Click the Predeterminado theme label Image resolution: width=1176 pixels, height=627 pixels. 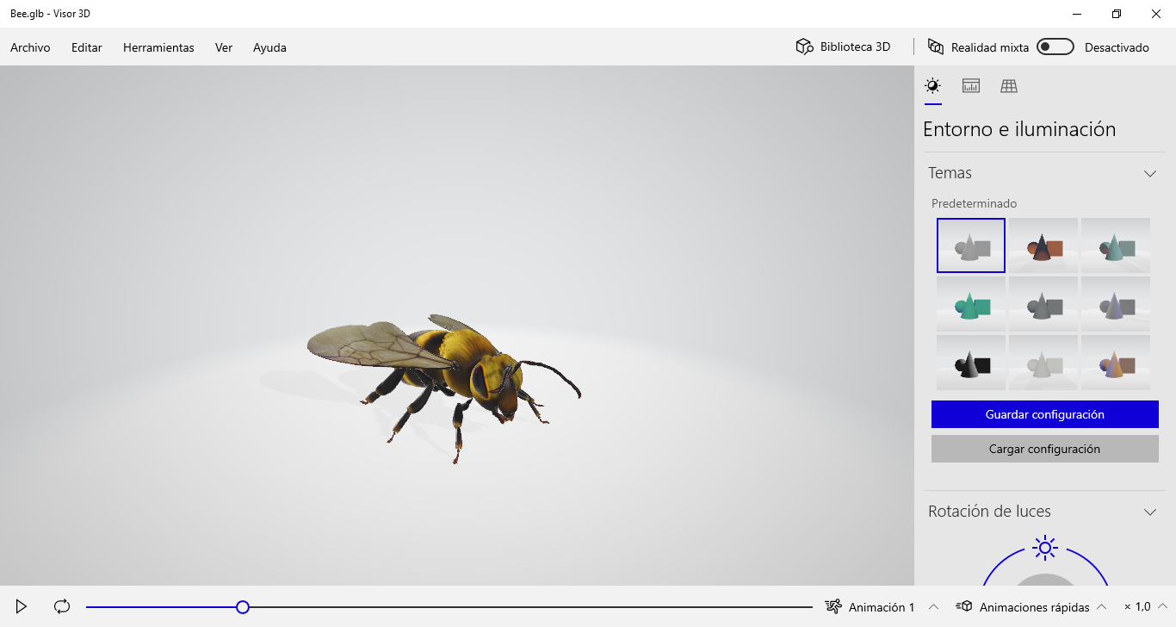click(x=974, y=203)
